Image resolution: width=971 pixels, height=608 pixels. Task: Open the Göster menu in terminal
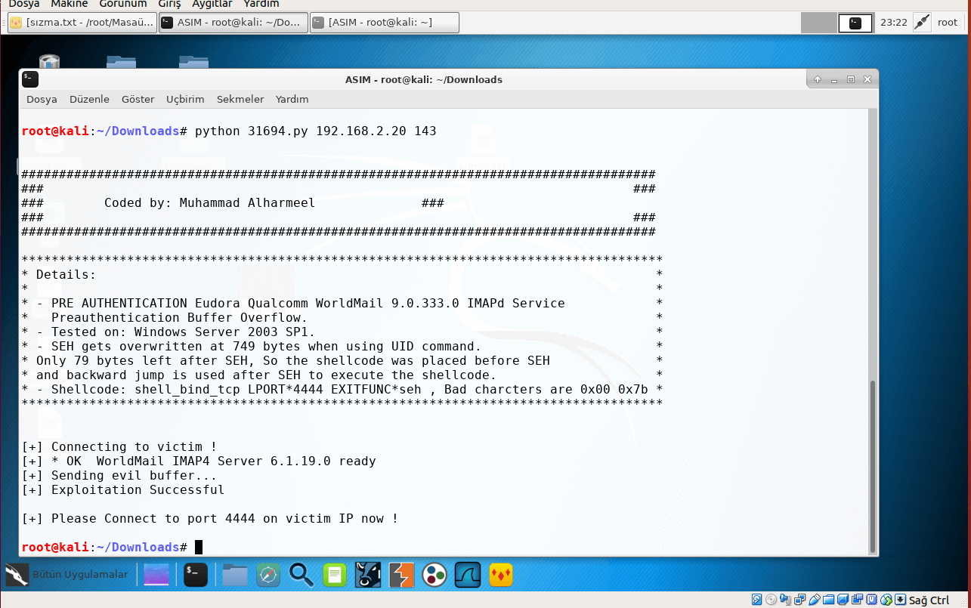tap(138, 99)
